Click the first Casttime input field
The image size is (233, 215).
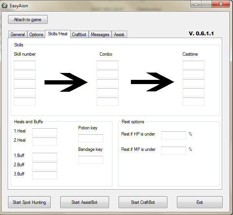(193, 65)
